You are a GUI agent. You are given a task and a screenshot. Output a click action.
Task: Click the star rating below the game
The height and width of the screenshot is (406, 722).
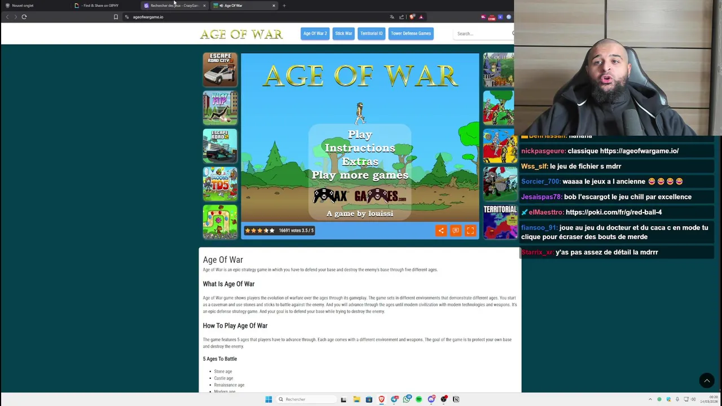pyautogui.click(x=259, y=230)
